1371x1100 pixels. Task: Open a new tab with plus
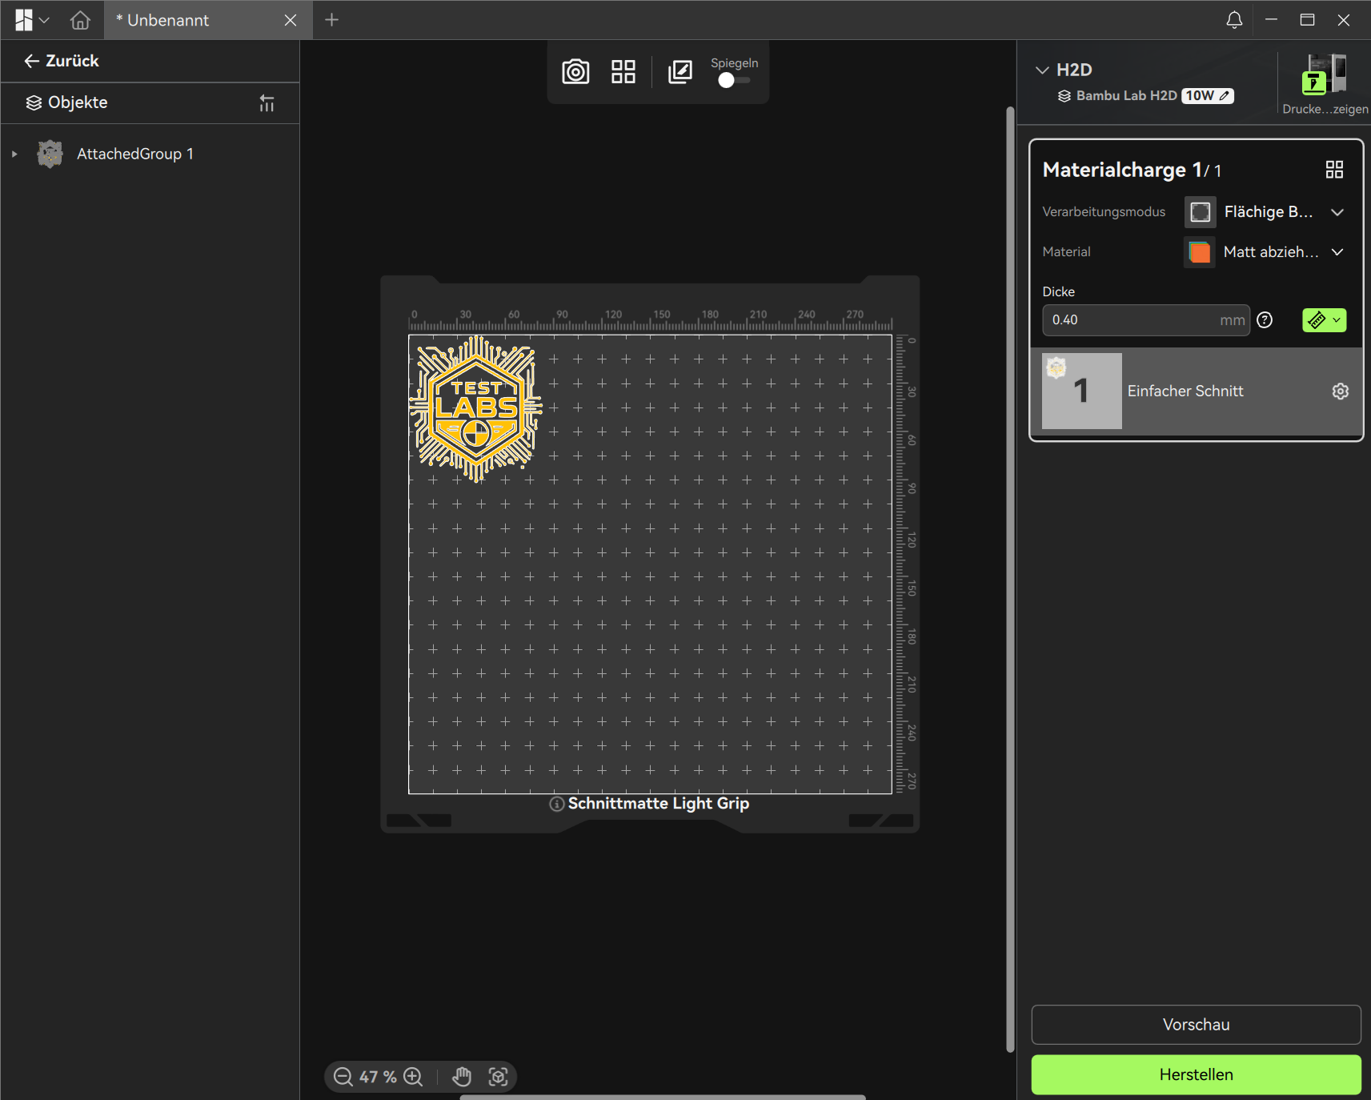coord(331,20)
